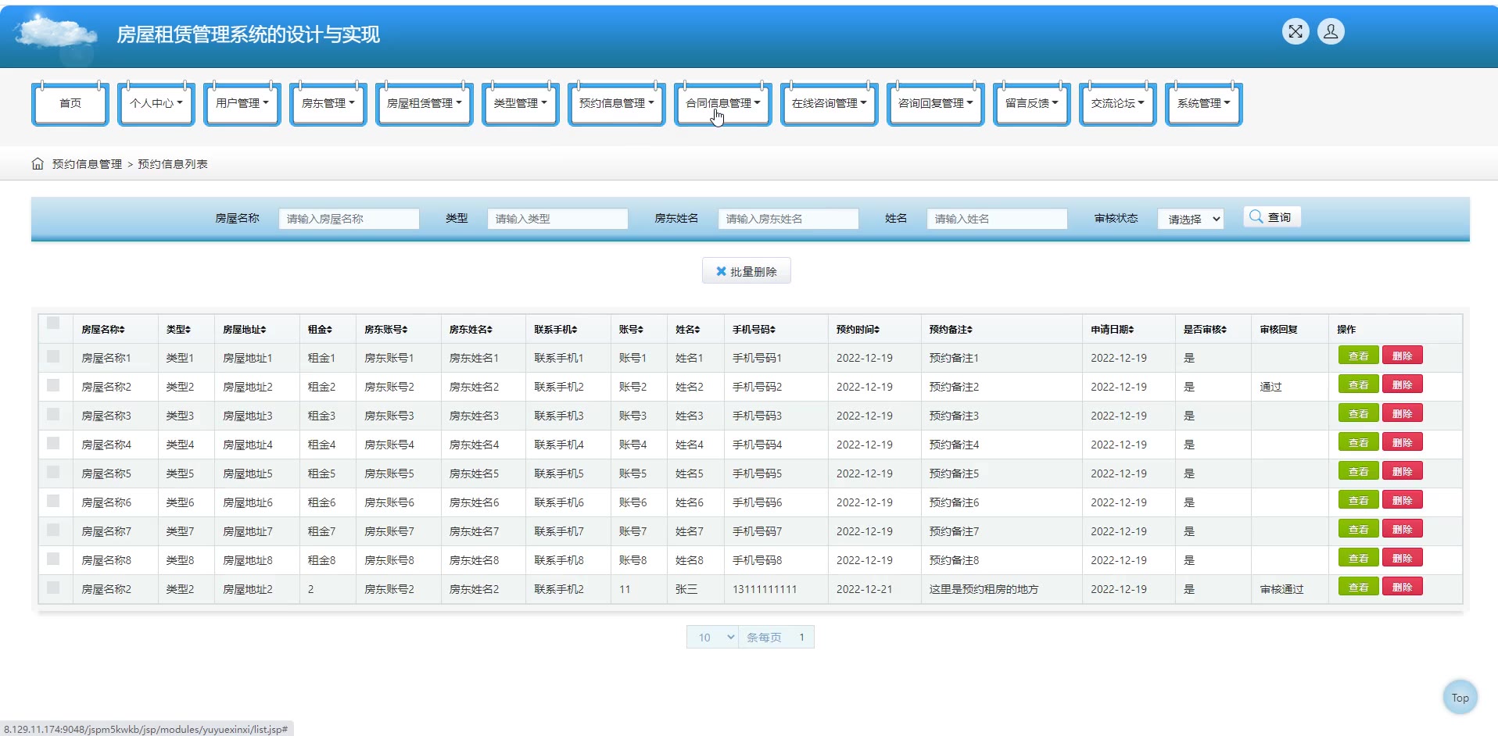Image resolution: width=1498 pixels, height=736 pixels.
Task: Open the 交流论坛 menu
Action: pyautogui.click(x=1118, y=103)
